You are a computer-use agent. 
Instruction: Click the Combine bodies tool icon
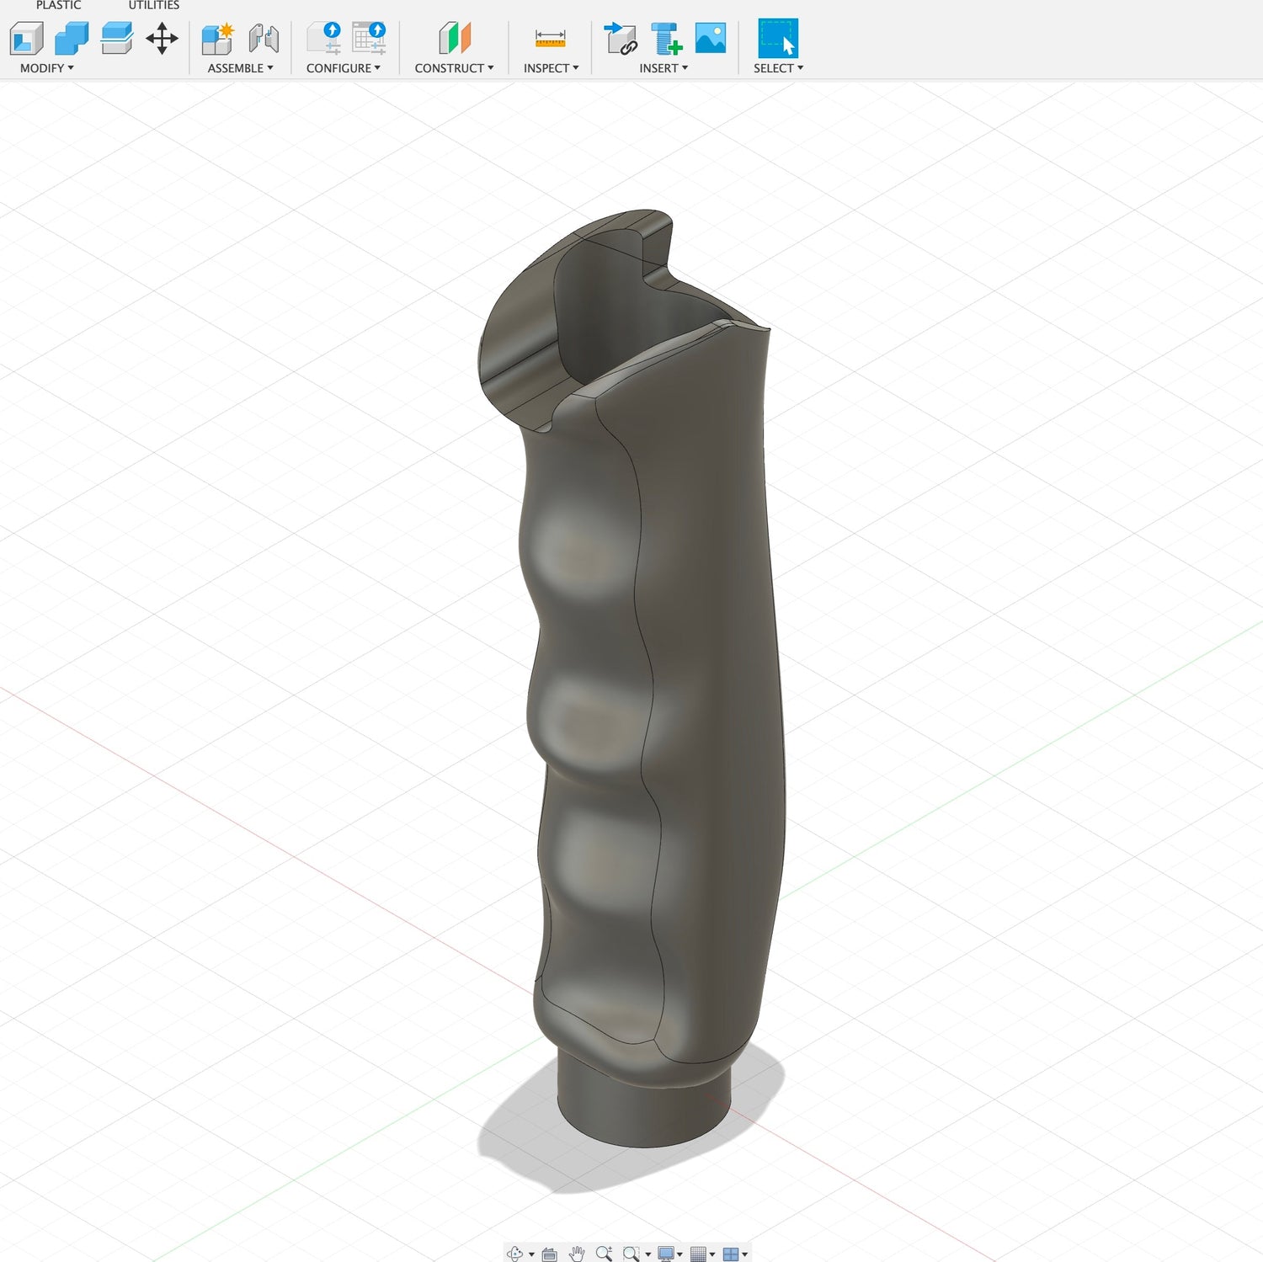tap(72, 39)
